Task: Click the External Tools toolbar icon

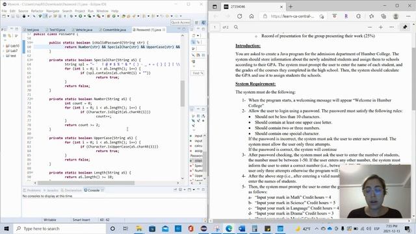Action: coord(99,16)
